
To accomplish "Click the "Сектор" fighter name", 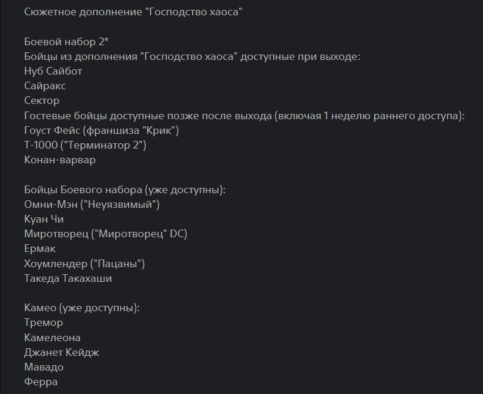I will point(42,100).
